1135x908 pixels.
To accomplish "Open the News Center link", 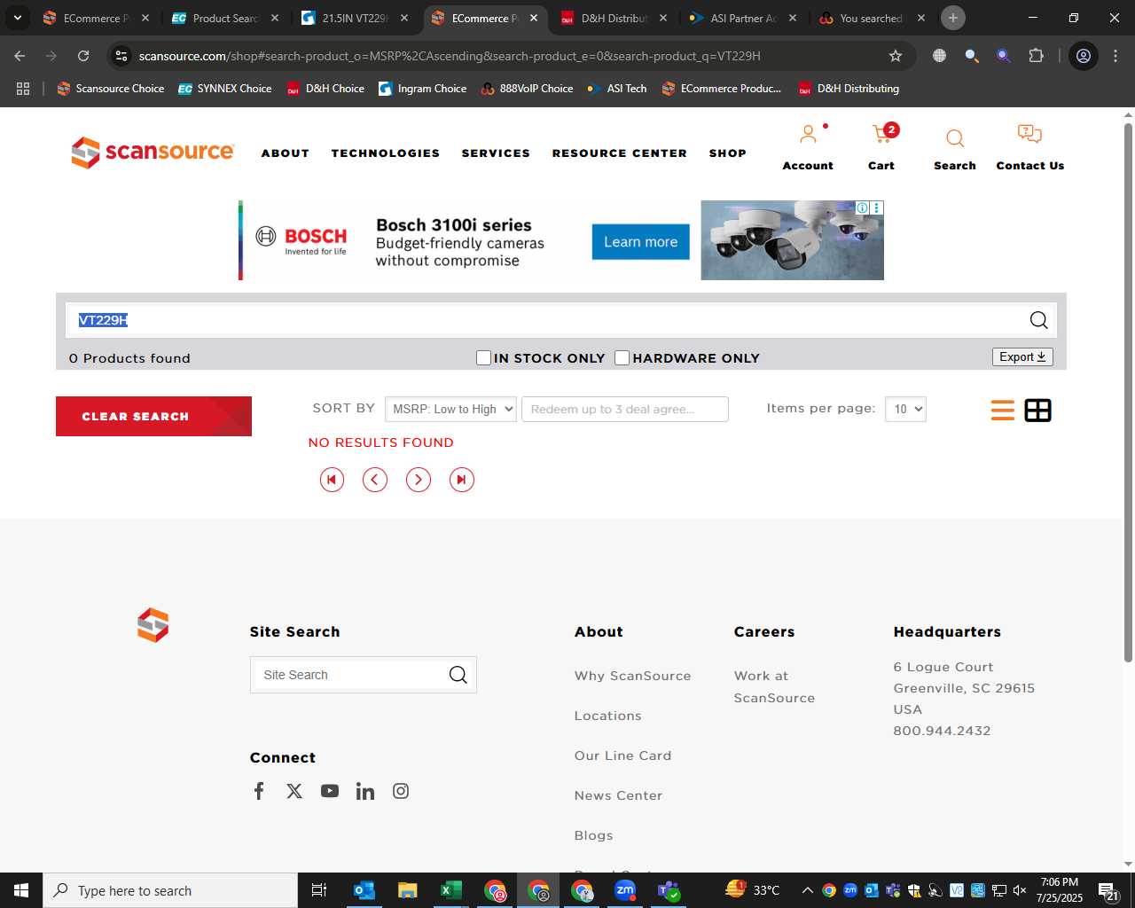I will coord(618,795).
